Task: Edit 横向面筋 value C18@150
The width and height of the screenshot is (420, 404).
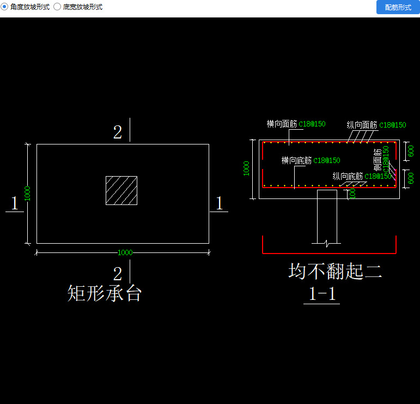Action: tap(312, 124)
